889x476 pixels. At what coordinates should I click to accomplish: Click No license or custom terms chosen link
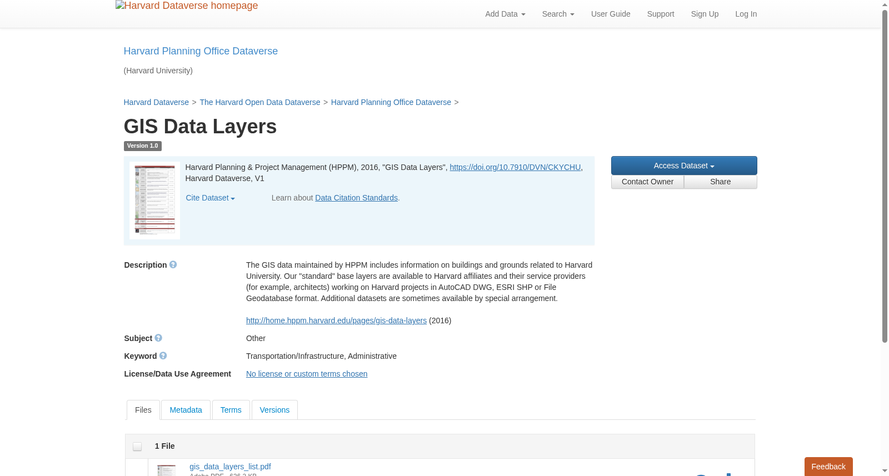307,374
